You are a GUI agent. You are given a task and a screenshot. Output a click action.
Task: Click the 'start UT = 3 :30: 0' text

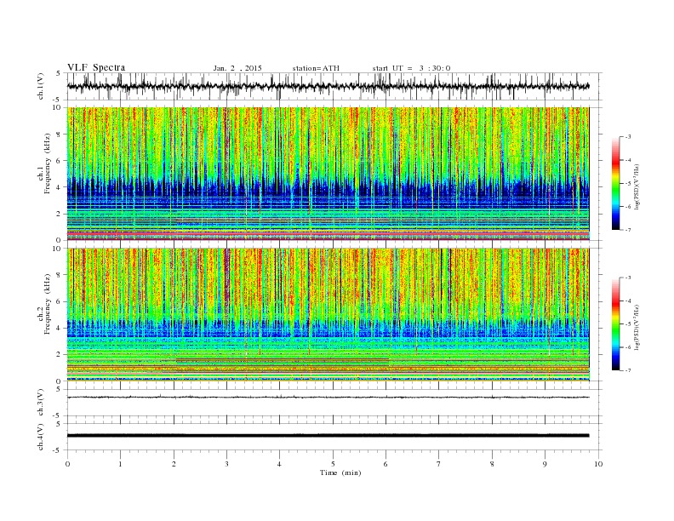click(411, 68)
